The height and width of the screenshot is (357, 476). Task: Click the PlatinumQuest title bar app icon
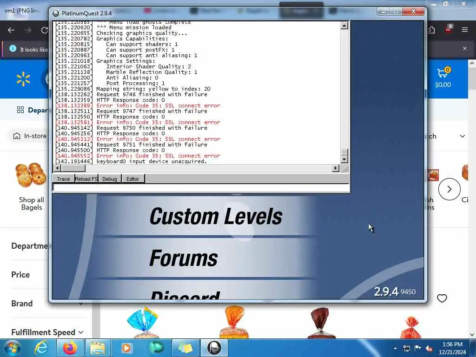[56, 13]
